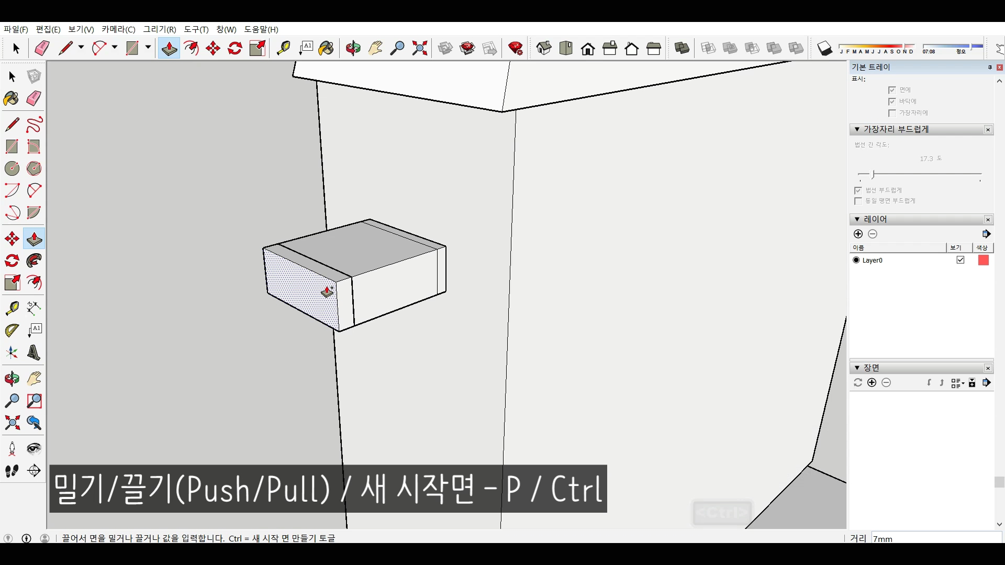Collapse the 레이어 panel
The image size is (1005, 565).
point(857,219)
